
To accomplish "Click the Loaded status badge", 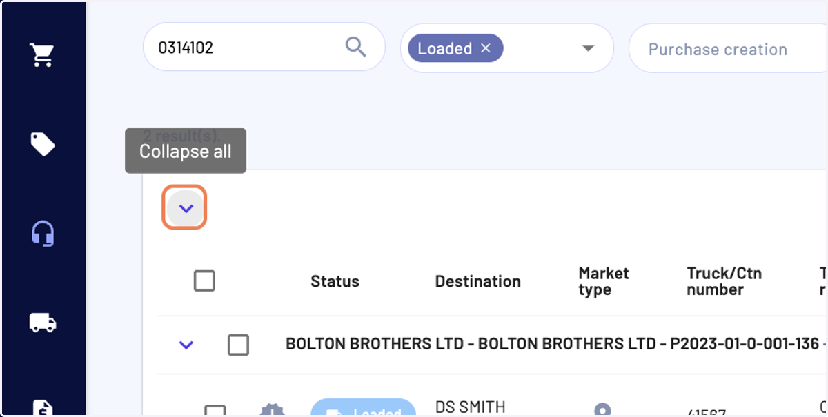I will click(x=363, y=409).
